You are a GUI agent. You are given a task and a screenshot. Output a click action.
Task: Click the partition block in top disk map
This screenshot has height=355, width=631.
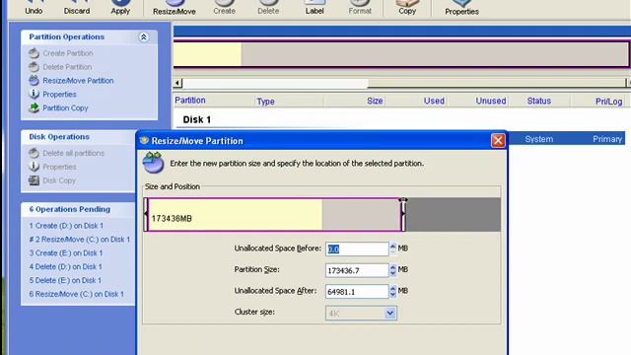(401, 54)
